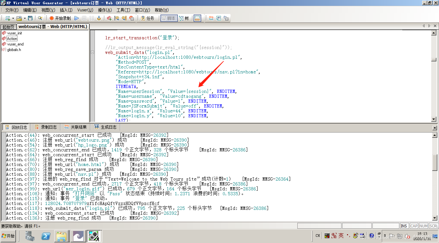The height and width of the screenshot is (243, 439).
Task: Select vuser_end in the script tree
Action: tap(15, 44)
